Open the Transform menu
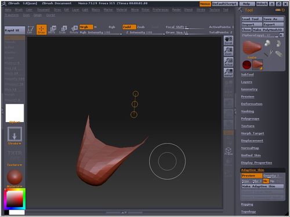Viewport: 290px width, 217px height. (x=12, y=15)
